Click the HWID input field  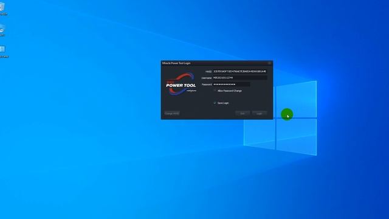coord(240,71)
